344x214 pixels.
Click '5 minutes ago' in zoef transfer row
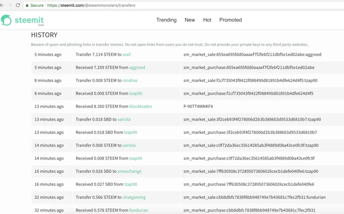click(x=48, y=54)
